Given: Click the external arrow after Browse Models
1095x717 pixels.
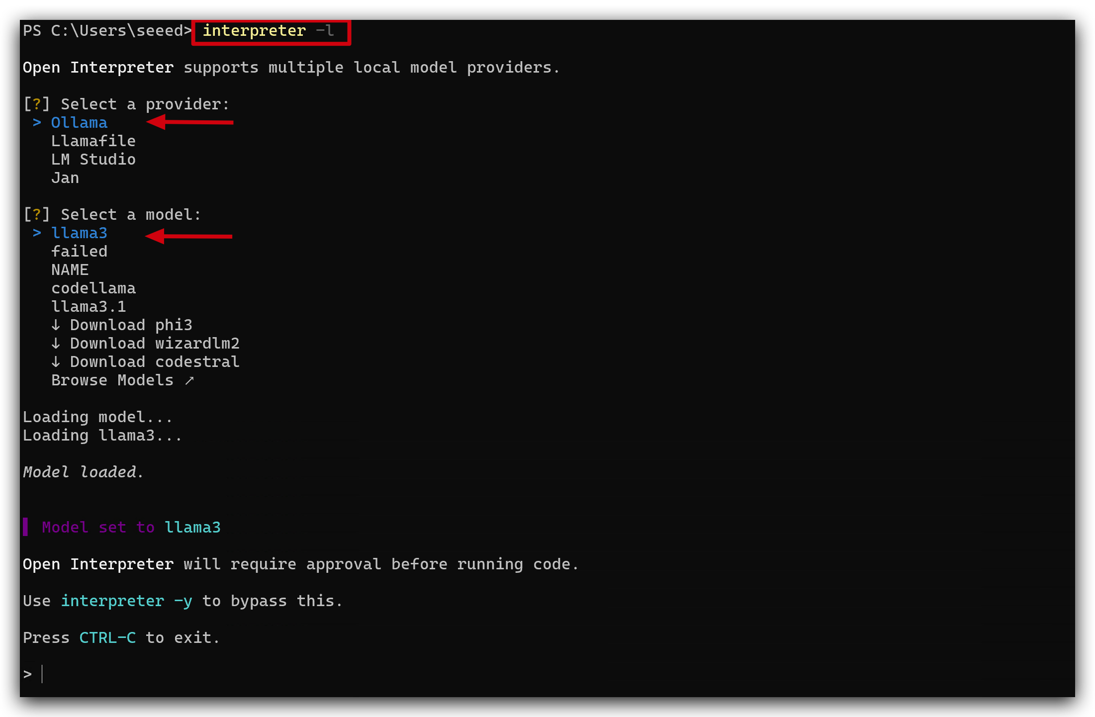Looking at the screenshot, I should tap(189, 381).
